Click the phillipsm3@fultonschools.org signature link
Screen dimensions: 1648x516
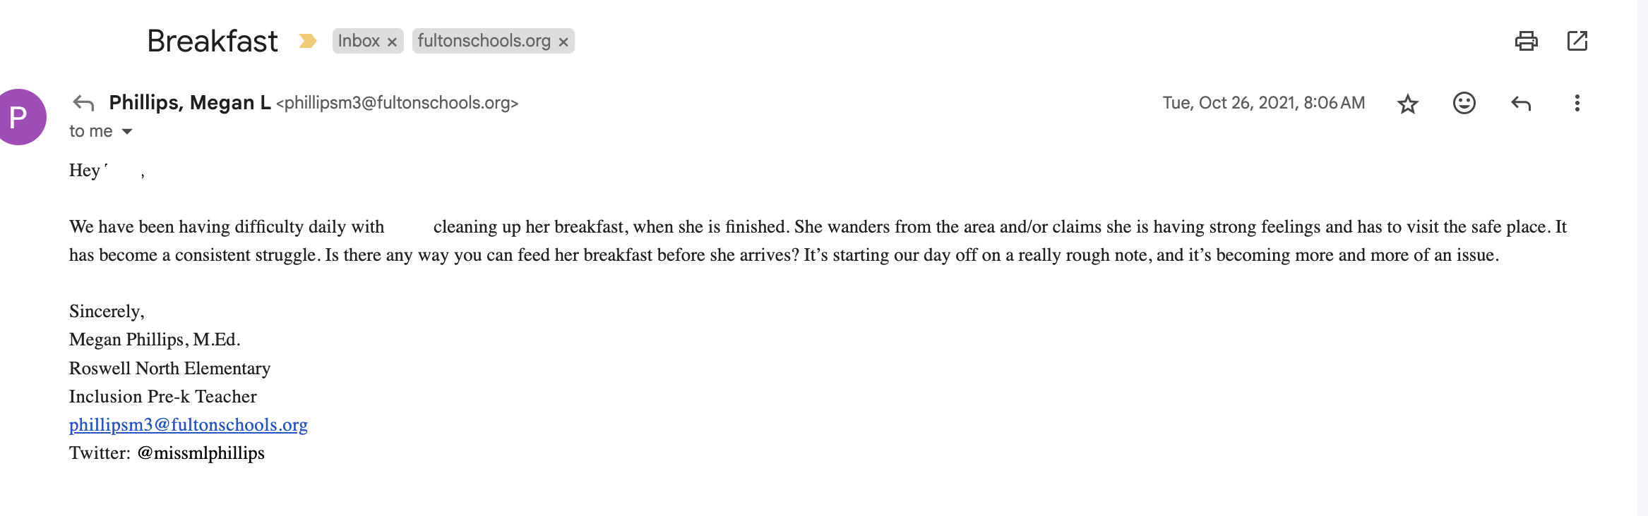(188, 424)
